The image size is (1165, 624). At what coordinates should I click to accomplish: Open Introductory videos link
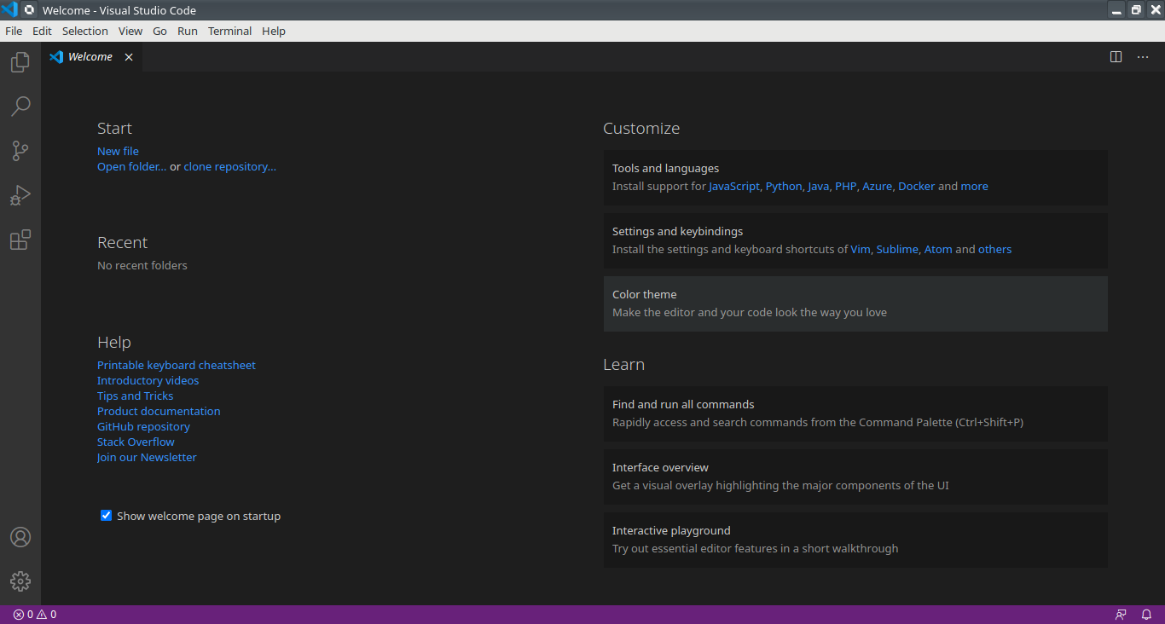148,380
